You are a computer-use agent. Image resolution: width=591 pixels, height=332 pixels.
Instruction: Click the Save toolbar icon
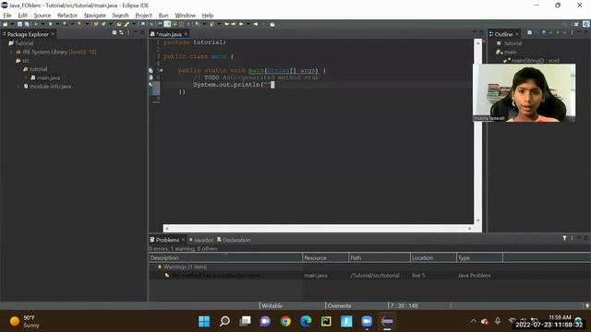[x=19, y=24]
